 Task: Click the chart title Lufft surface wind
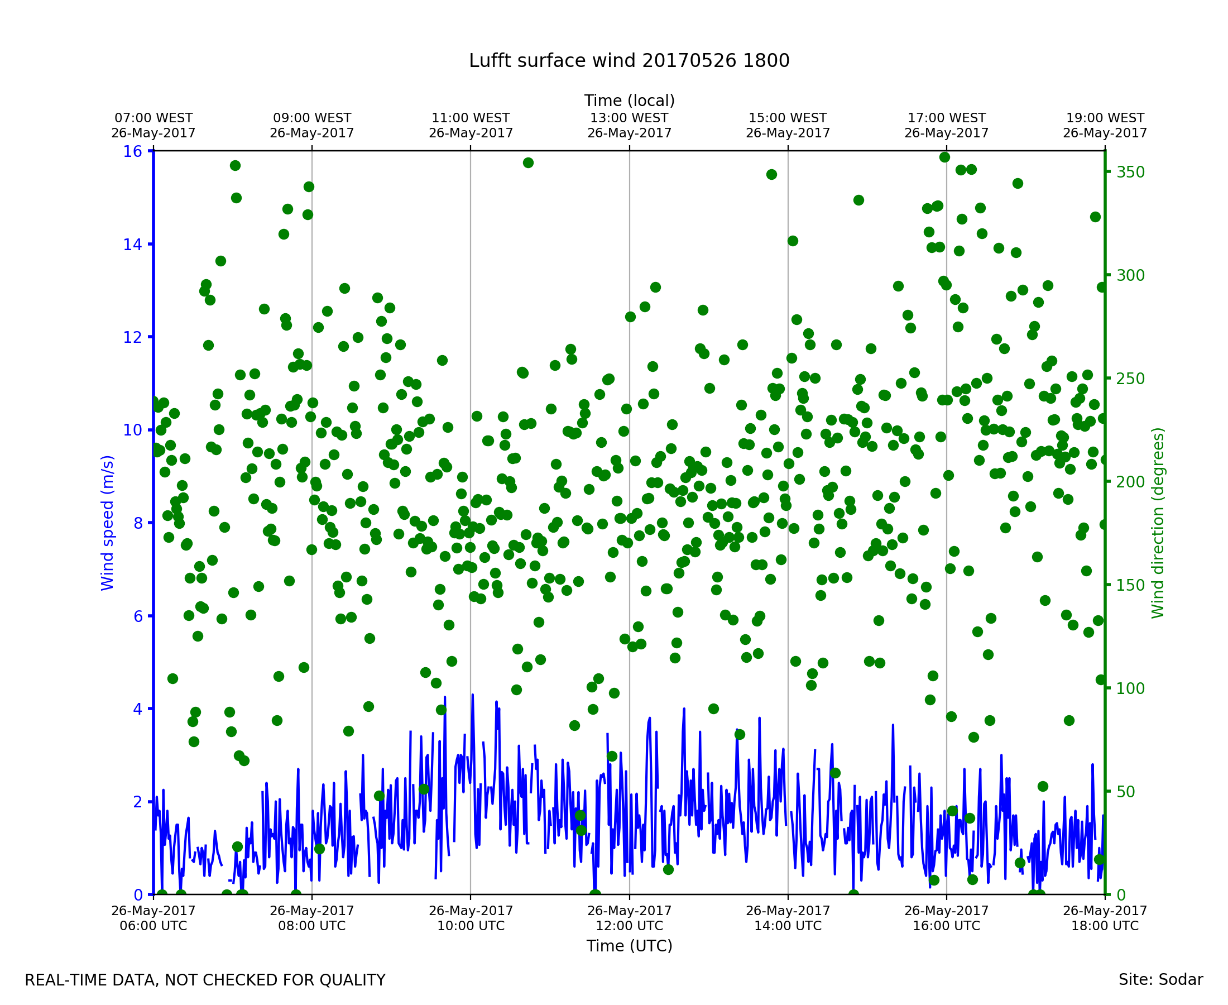(629, 61)
